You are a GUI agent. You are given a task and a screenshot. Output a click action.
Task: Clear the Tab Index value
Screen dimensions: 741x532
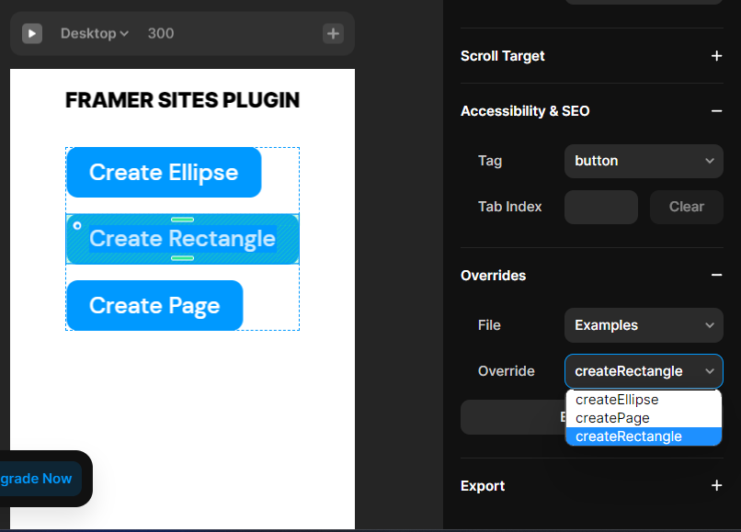[686, 207]
